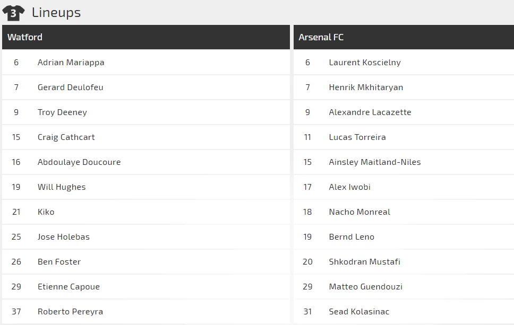Screen dimensions: 514x325
Task: Click Roberto Pereyra's name
Action: pos(70,312)
